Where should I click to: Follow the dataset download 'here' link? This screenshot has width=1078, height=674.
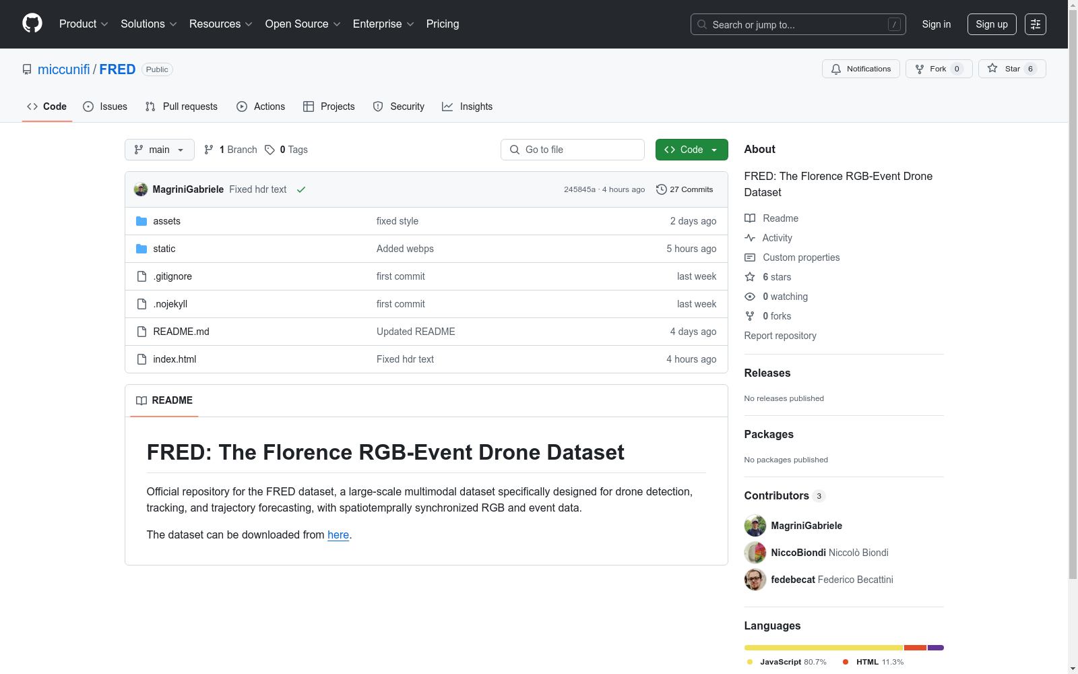tap(338, 534)
